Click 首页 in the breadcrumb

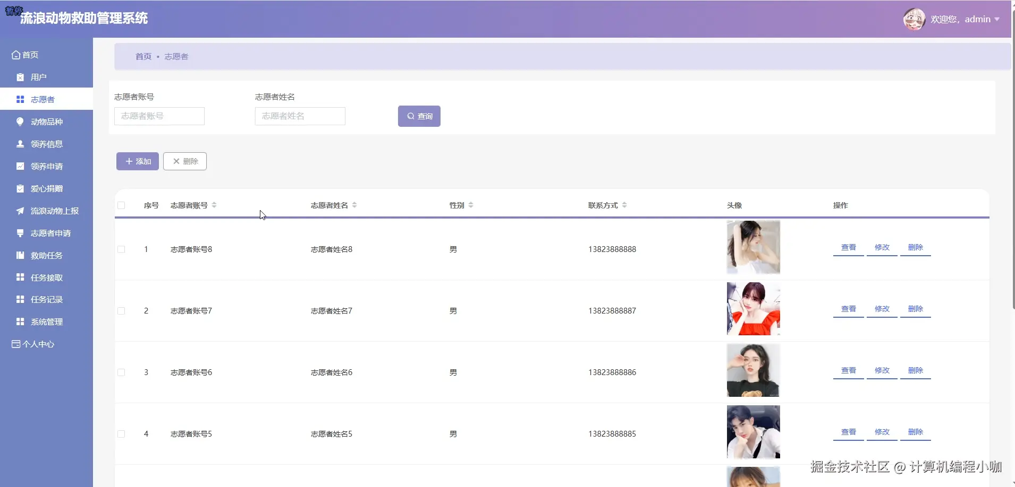point(143,57)
